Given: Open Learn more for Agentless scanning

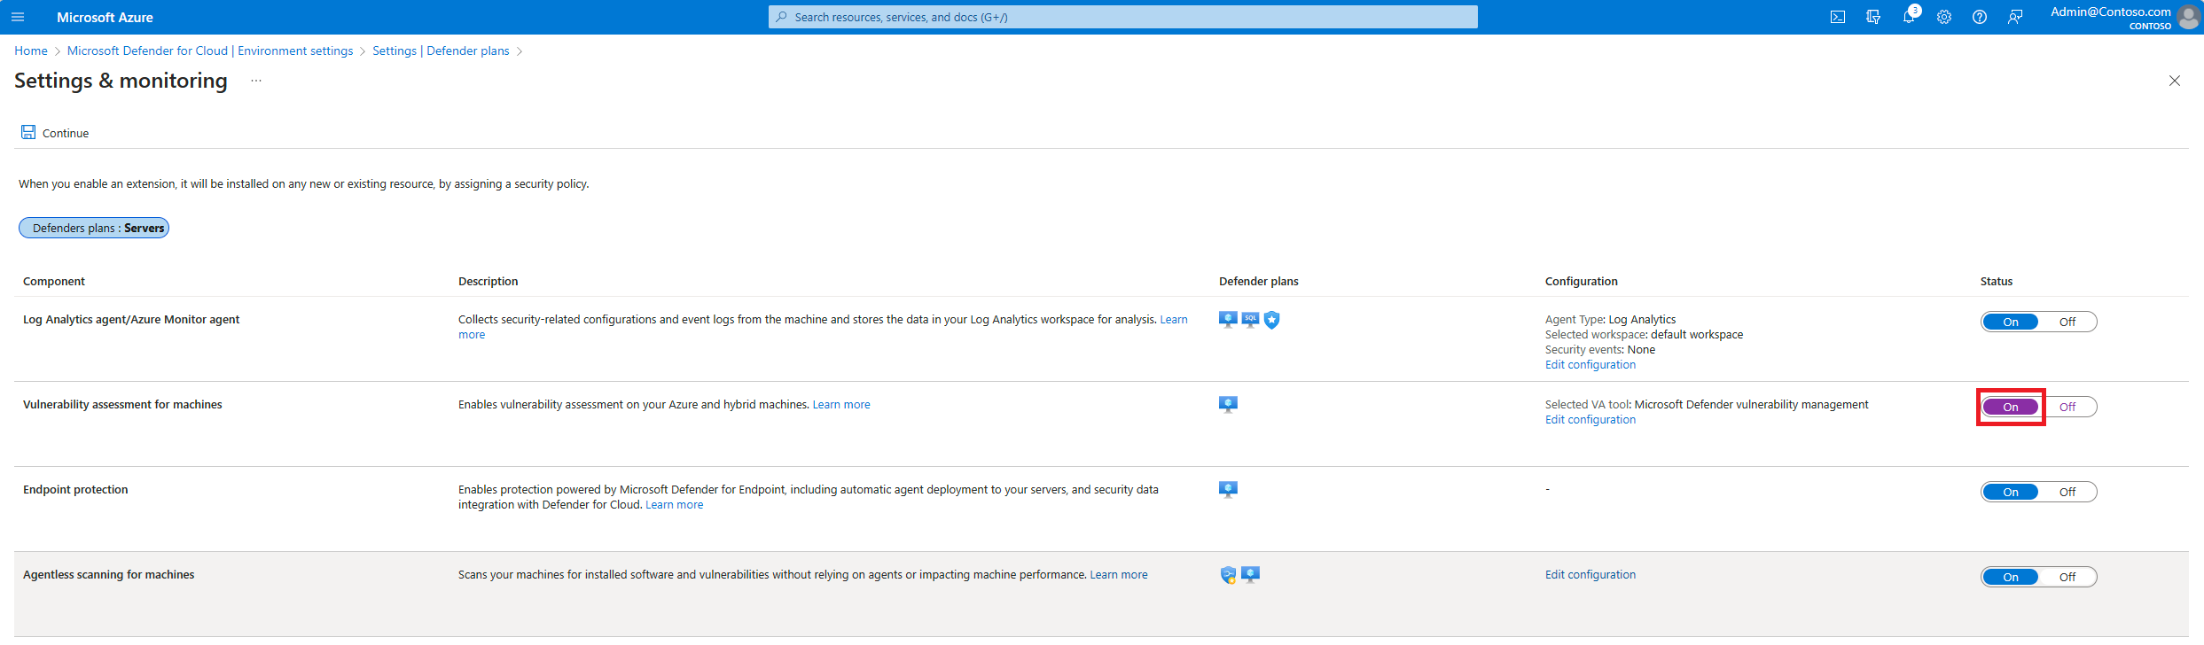Looking at the screenshot, I should coord(1119,575).
